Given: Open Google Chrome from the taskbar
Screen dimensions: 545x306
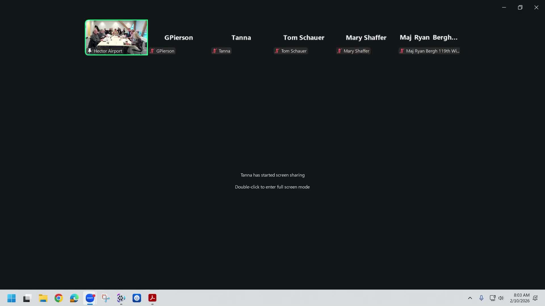Looking at the screenshot, I should click(x=59, y=298).
